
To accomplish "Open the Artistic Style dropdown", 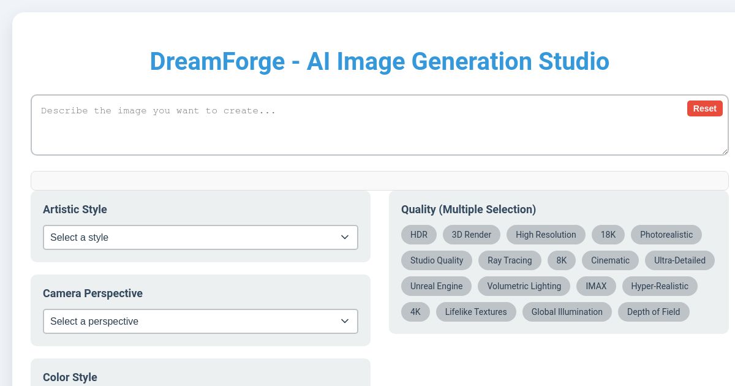I will pos(200,237).
